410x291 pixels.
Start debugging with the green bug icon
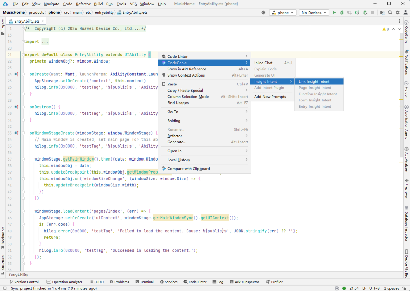tap(342, 13)
